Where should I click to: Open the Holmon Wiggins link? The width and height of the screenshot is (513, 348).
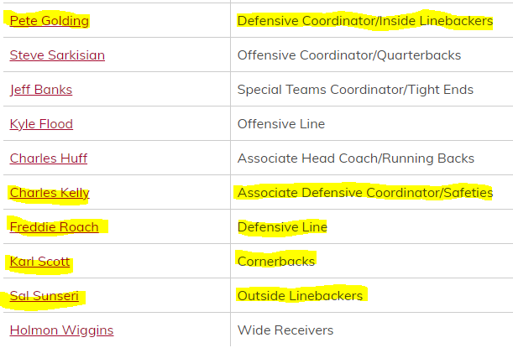coord(61,330)
